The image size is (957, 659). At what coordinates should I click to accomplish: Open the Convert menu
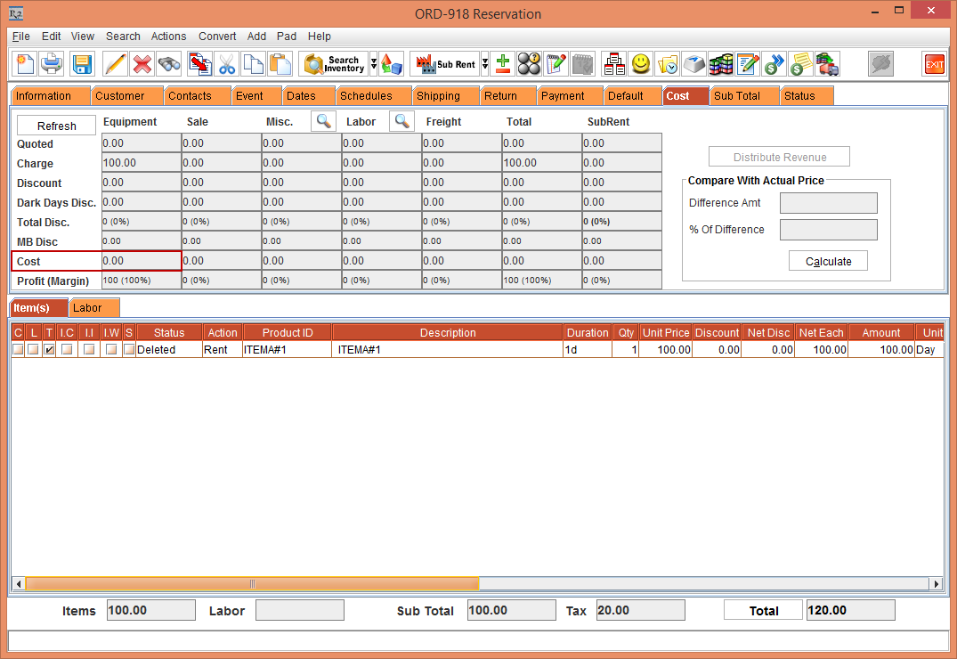pos(217,37)
